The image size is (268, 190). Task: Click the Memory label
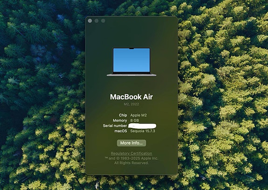[120, 120]
